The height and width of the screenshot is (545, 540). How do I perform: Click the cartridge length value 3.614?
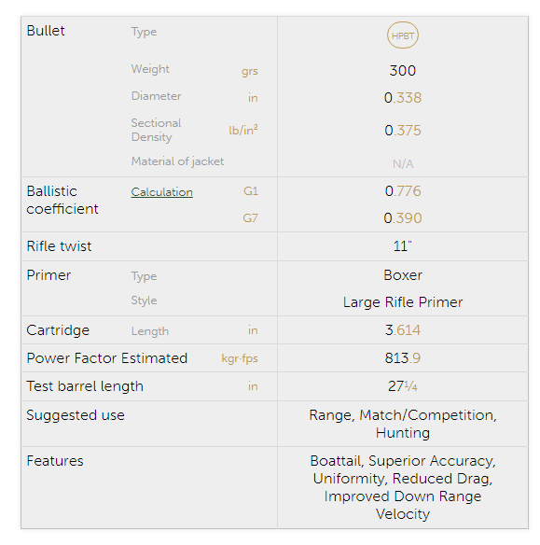pos(403,330)
